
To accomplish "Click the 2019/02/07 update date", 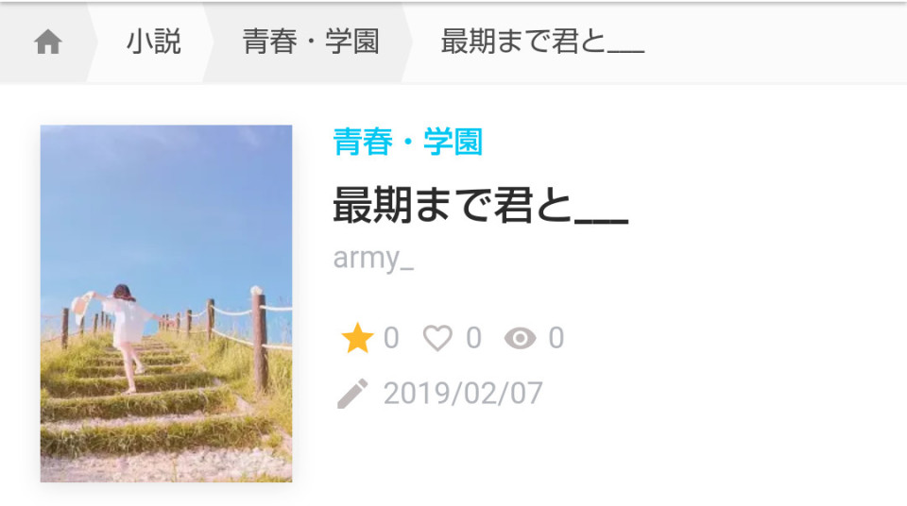I will click(x=463, y=394).
